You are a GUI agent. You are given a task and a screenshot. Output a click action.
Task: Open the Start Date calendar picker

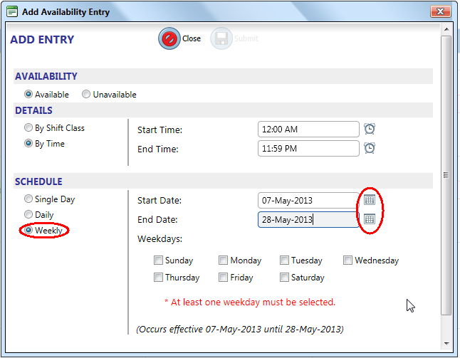[369, 200]
